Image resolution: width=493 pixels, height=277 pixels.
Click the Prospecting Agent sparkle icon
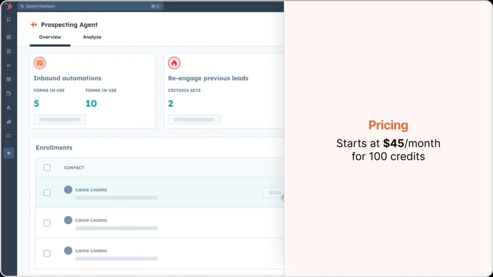[x=34, y=25]
